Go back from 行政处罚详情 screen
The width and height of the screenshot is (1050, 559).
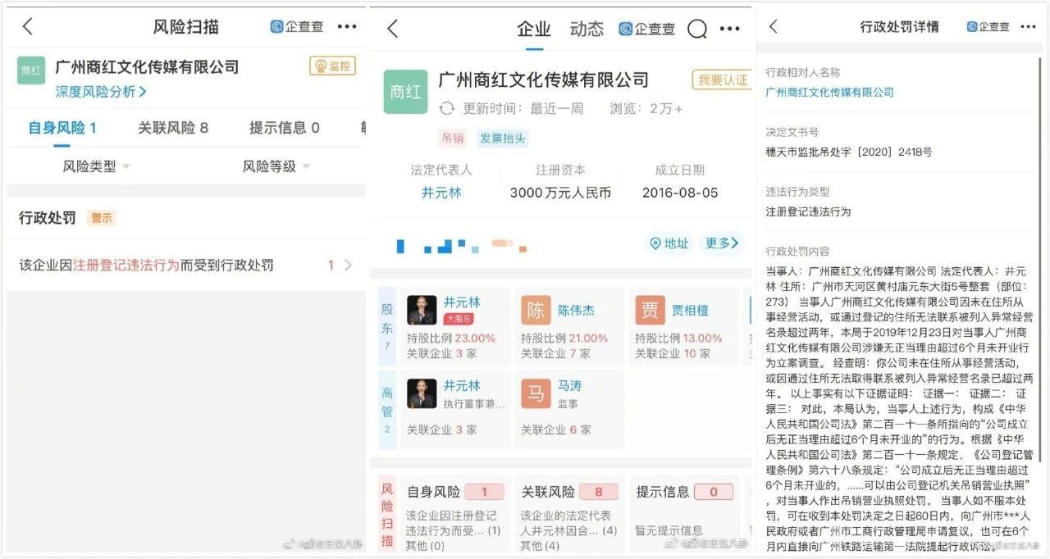774,27
